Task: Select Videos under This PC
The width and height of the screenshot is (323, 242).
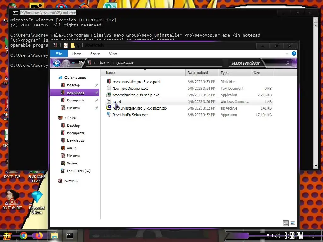Action: [x=72, y=163]
